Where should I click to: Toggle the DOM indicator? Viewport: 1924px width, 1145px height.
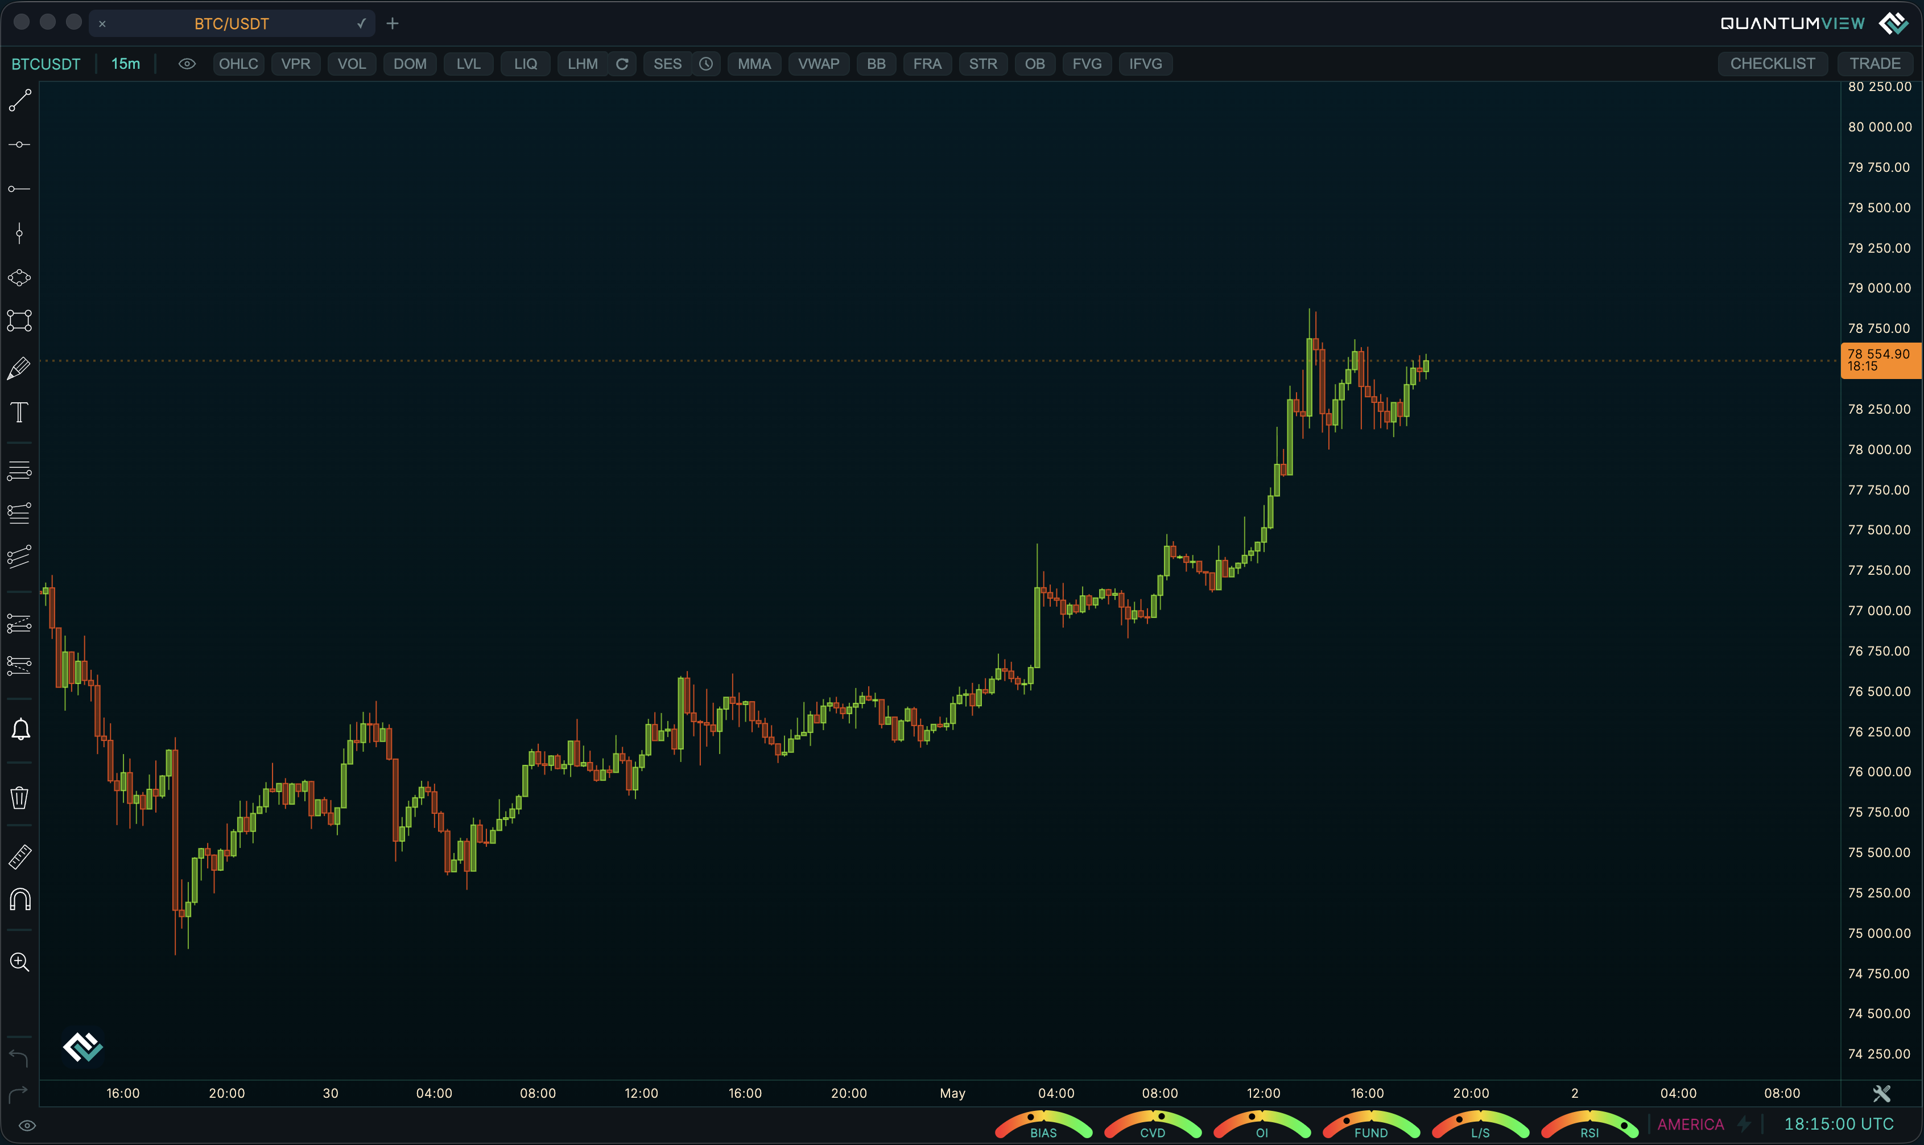pyautogui.click(x=410, y=64)
